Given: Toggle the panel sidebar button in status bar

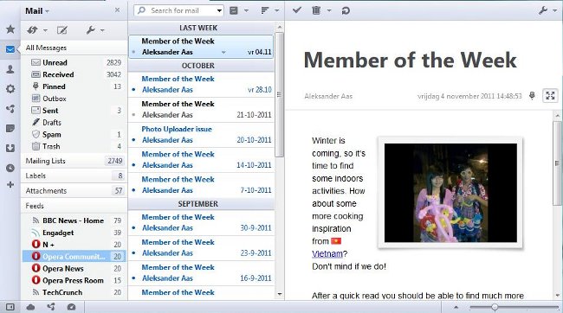Looking at the screenshot, I should (10, 307).
